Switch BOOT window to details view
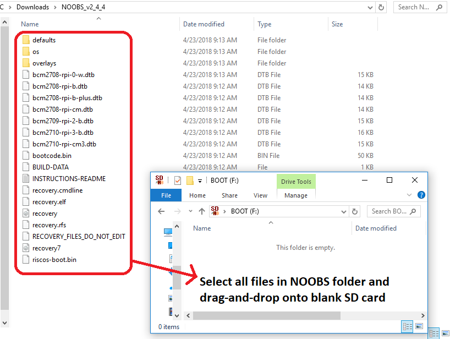450x339 pixels. click(x=407, y=327)
